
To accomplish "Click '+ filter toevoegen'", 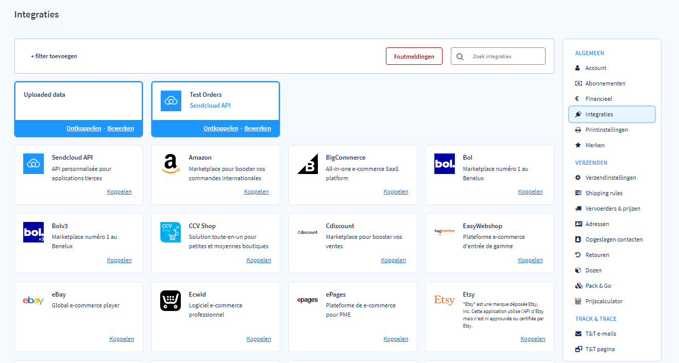I will (54, 56).
